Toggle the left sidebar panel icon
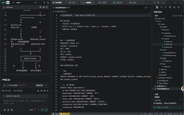Screen dimensions: 184x115 pyautogui.click(x=14, y=3)
